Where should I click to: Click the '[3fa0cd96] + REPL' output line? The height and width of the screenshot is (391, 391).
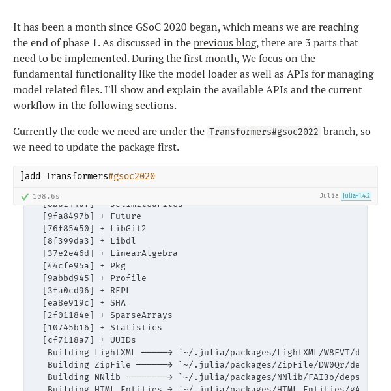pos(87,291)
